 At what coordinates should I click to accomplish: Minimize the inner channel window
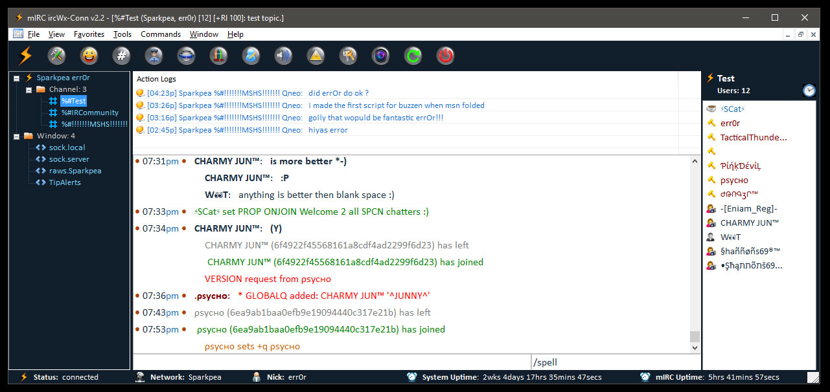788,34
